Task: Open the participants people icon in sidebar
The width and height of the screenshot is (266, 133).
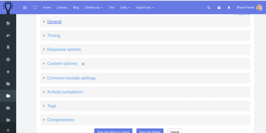Action: (x=8, y=35)
